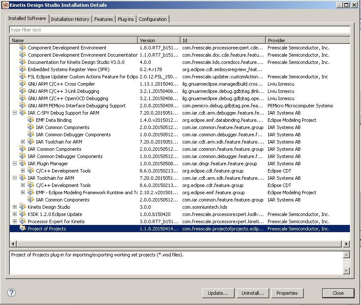The height and width of the screenshot is (305, 361).
Task: Expand C/C++ Development Tools under IAR Plugin Manager
Action: point(23,171)
